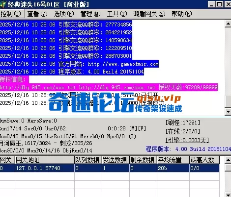Open the 帮助(H) menu
This screenshot has width=231, height=197.
(182, 14)
